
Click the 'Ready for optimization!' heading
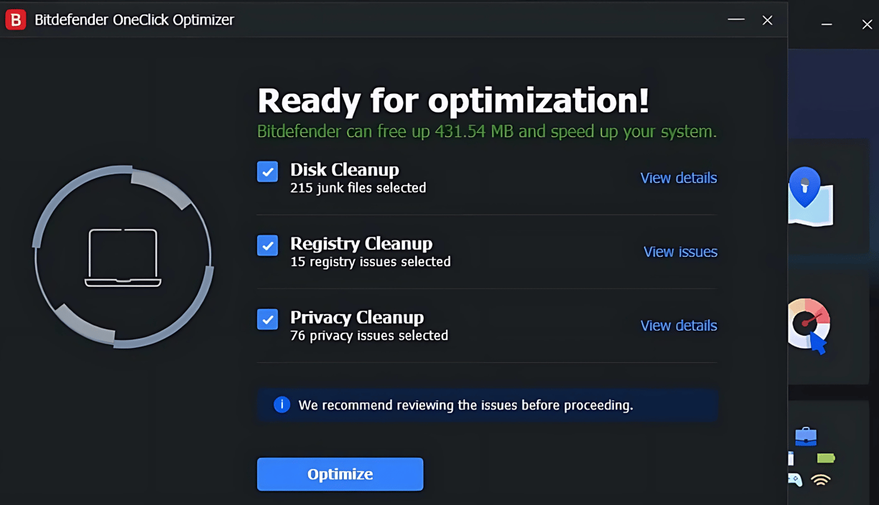pos(453,100)
